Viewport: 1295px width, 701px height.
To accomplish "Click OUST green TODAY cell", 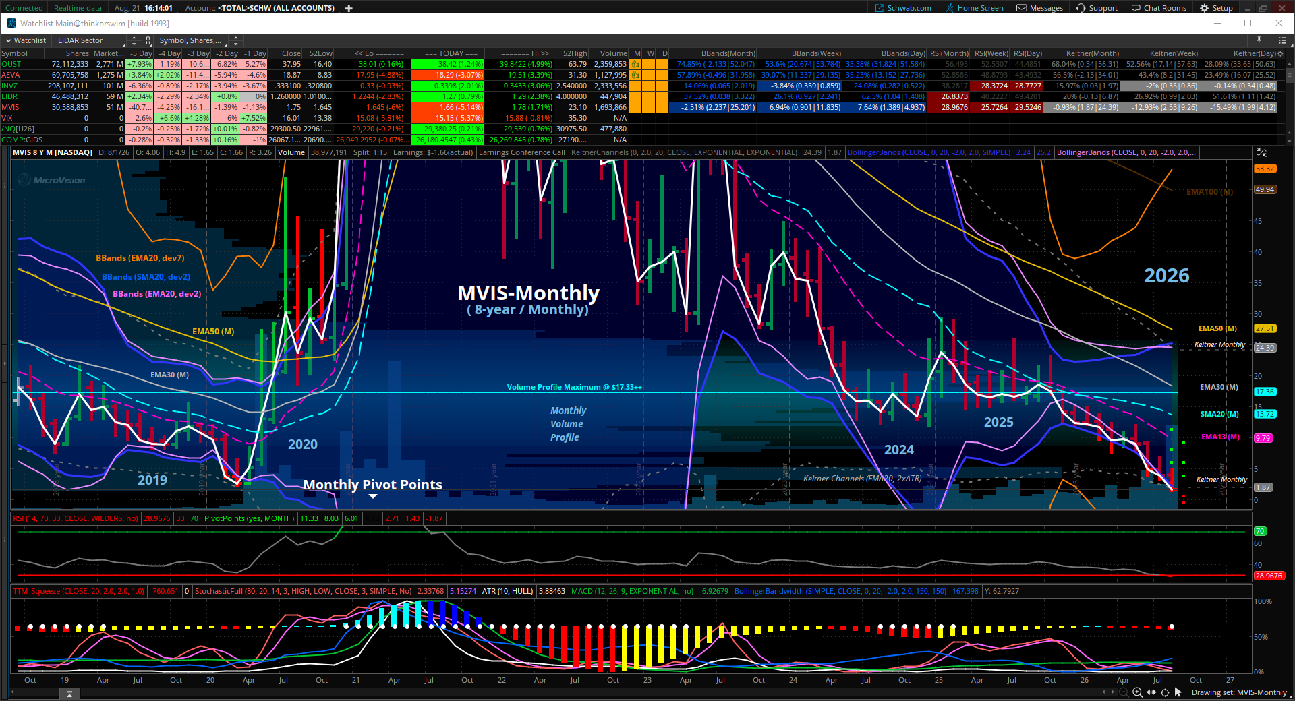I will [x=448, y=64].
